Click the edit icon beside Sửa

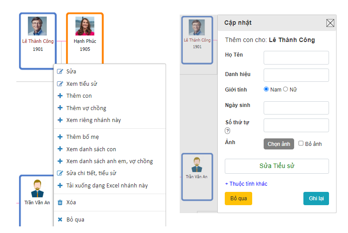[60, 72]
